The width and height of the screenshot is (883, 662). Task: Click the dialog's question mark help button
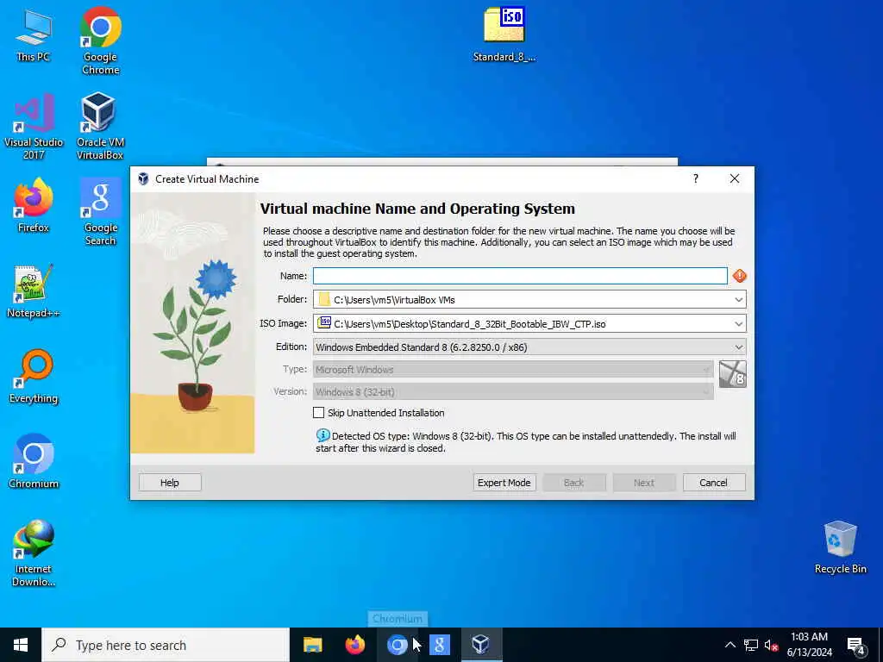[696, 179]
